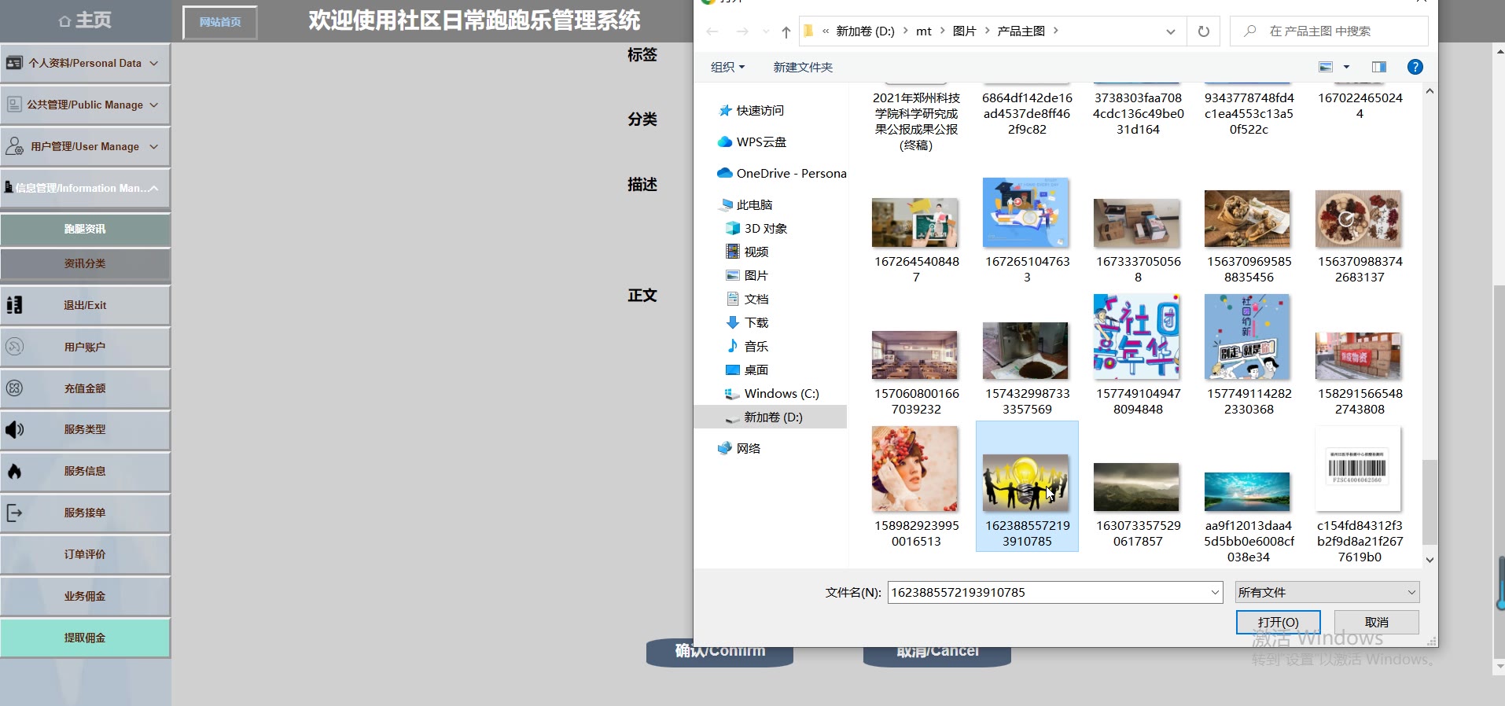Select Windows (C:) drive
This screenshot has width=1505, height=706.
point(781,394)
